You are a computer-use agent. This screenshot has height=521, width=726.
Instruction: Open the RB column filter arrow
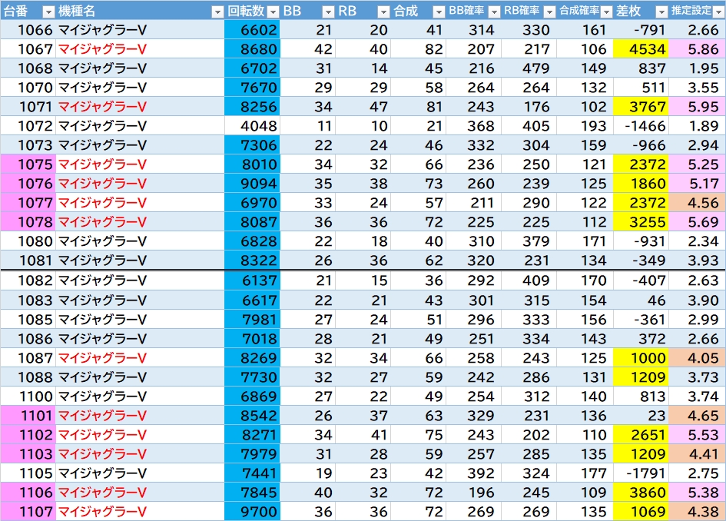point(383,12)
